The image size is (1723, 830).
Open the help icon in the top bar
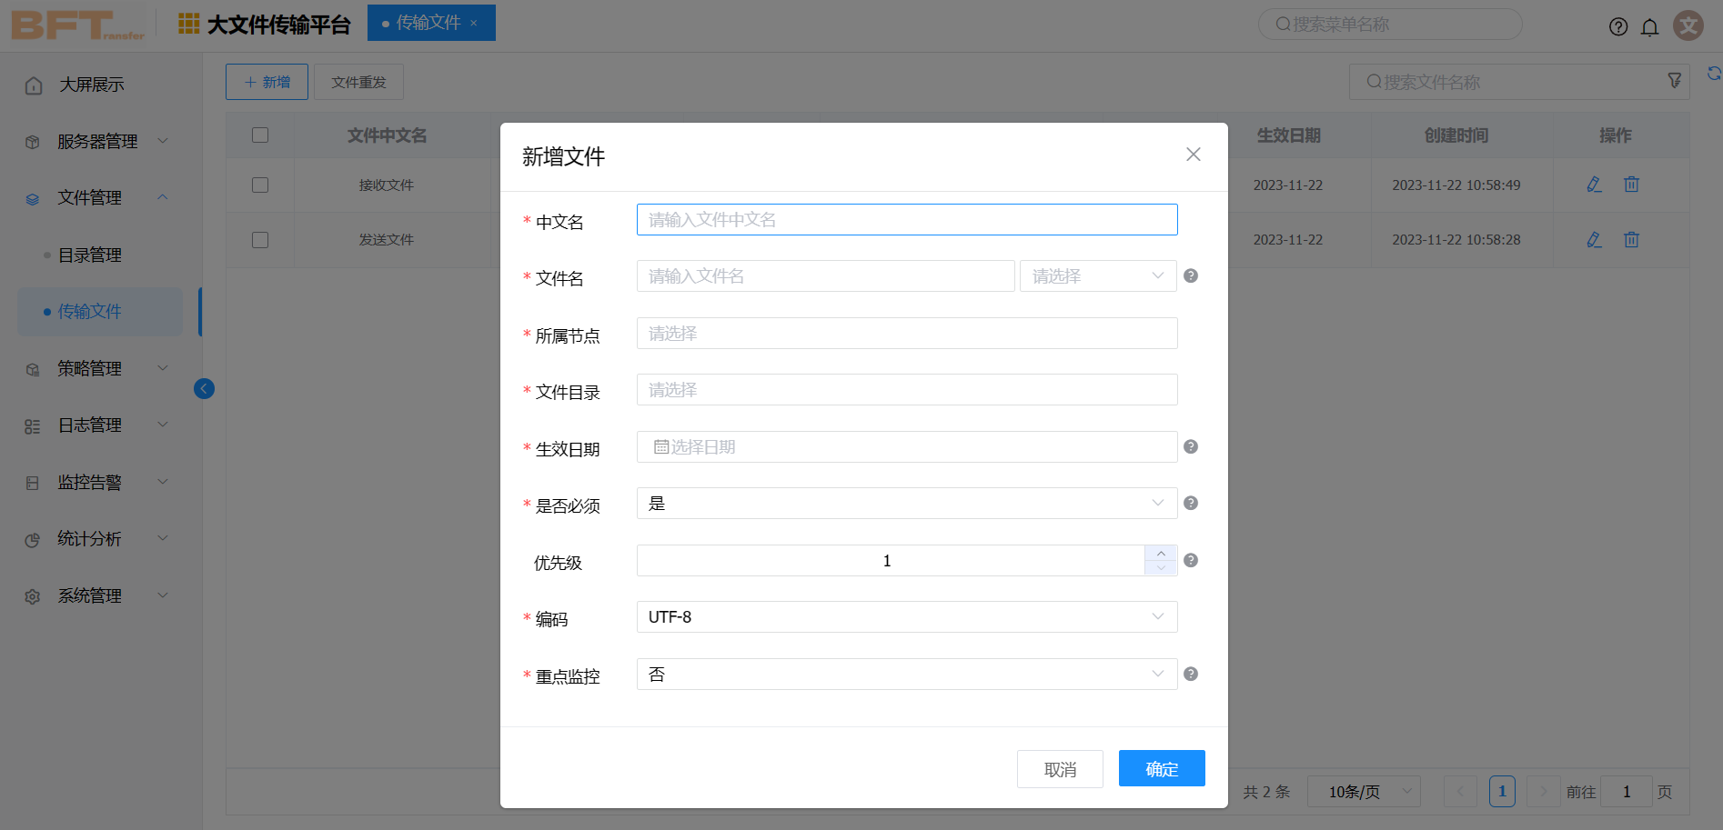[x=1618, y=26]
